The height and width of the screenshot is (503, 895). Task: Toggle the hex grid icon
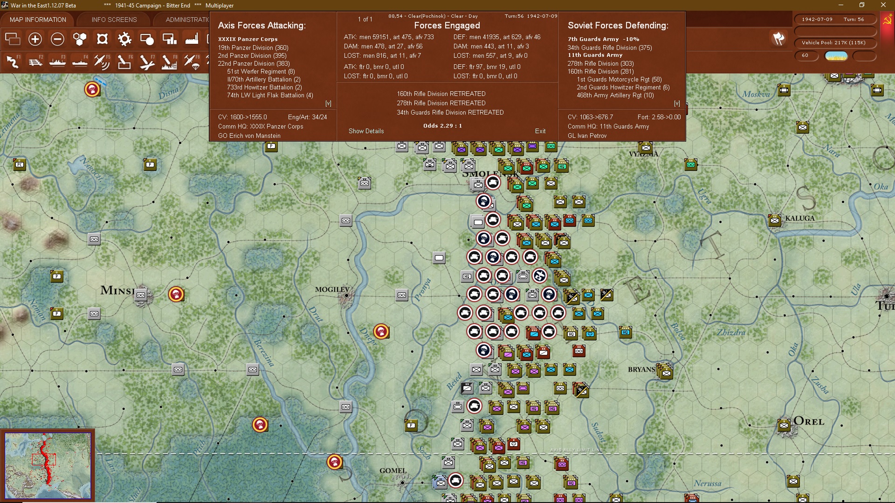coord(80,39)
